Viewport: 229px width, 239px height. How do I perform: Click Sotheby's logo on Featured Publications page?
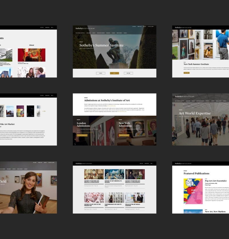[183, 164]
